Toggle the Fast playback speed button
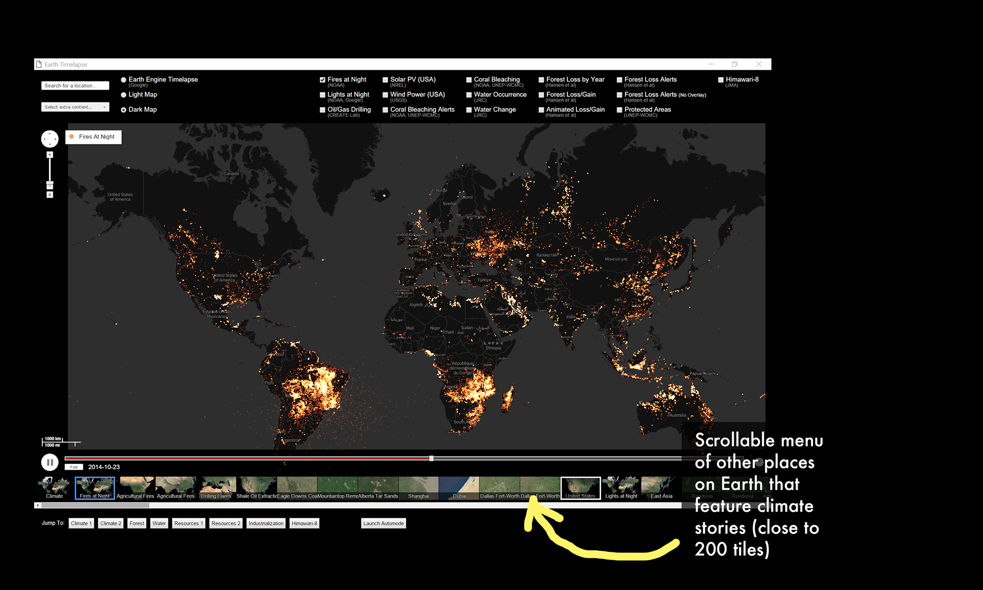Screen dimensions: 983x590 pyautogui.click(x=74, y=467)
